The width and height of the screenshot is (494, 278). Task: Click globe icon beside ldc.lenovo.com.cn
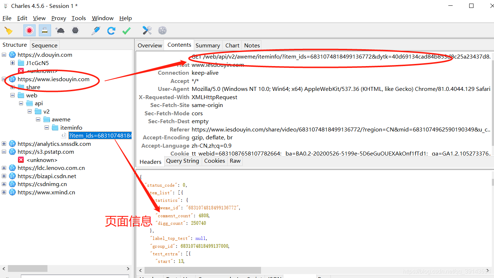13,168
